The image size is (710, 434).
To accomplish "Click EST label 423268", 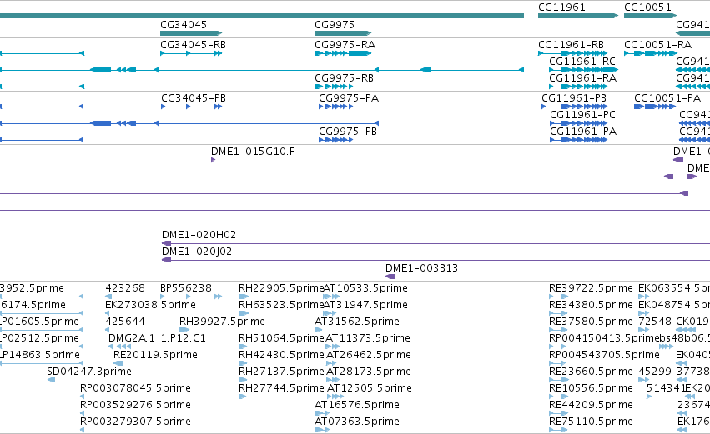I will click(125, 288).
